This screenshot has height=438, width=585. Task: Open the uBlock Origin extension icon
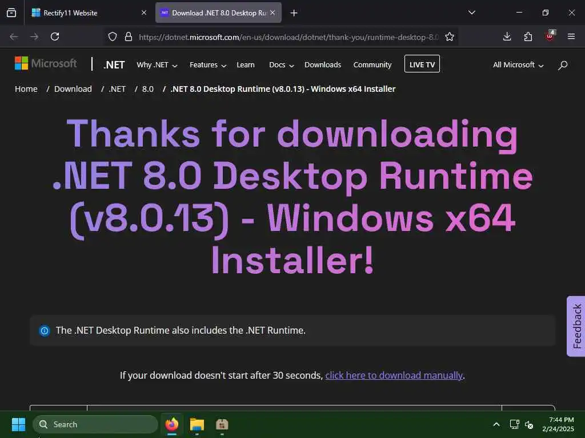[550, 36]
